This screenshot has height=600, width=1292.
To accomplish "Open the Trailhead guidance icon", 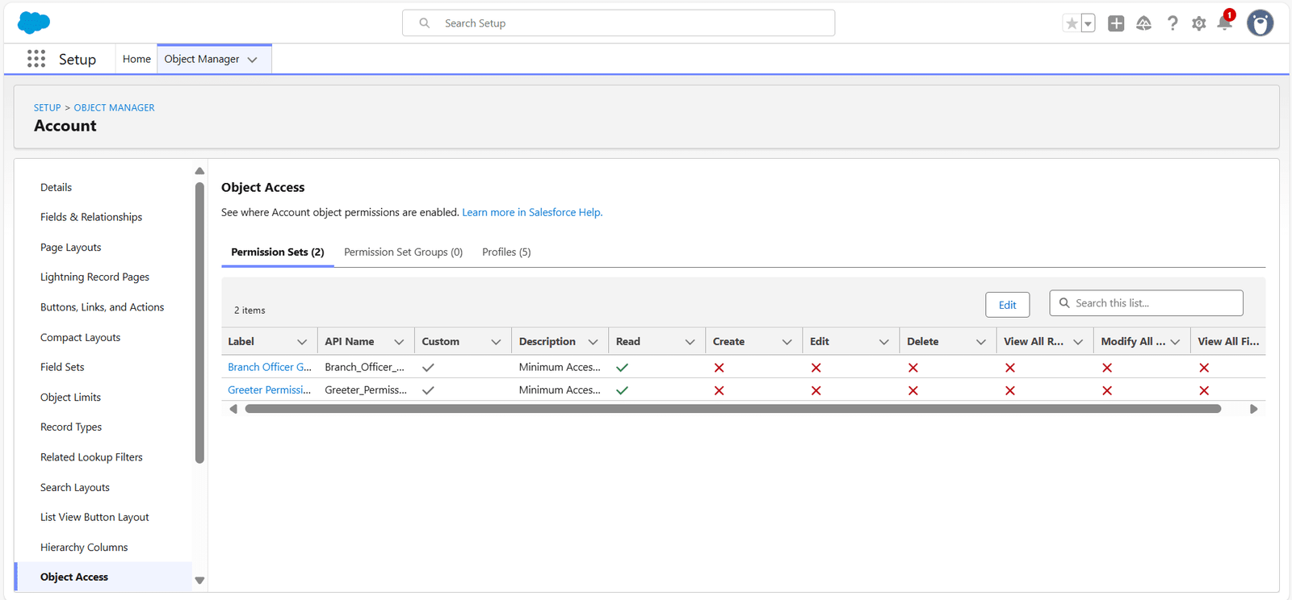I will coord(1143,23).
